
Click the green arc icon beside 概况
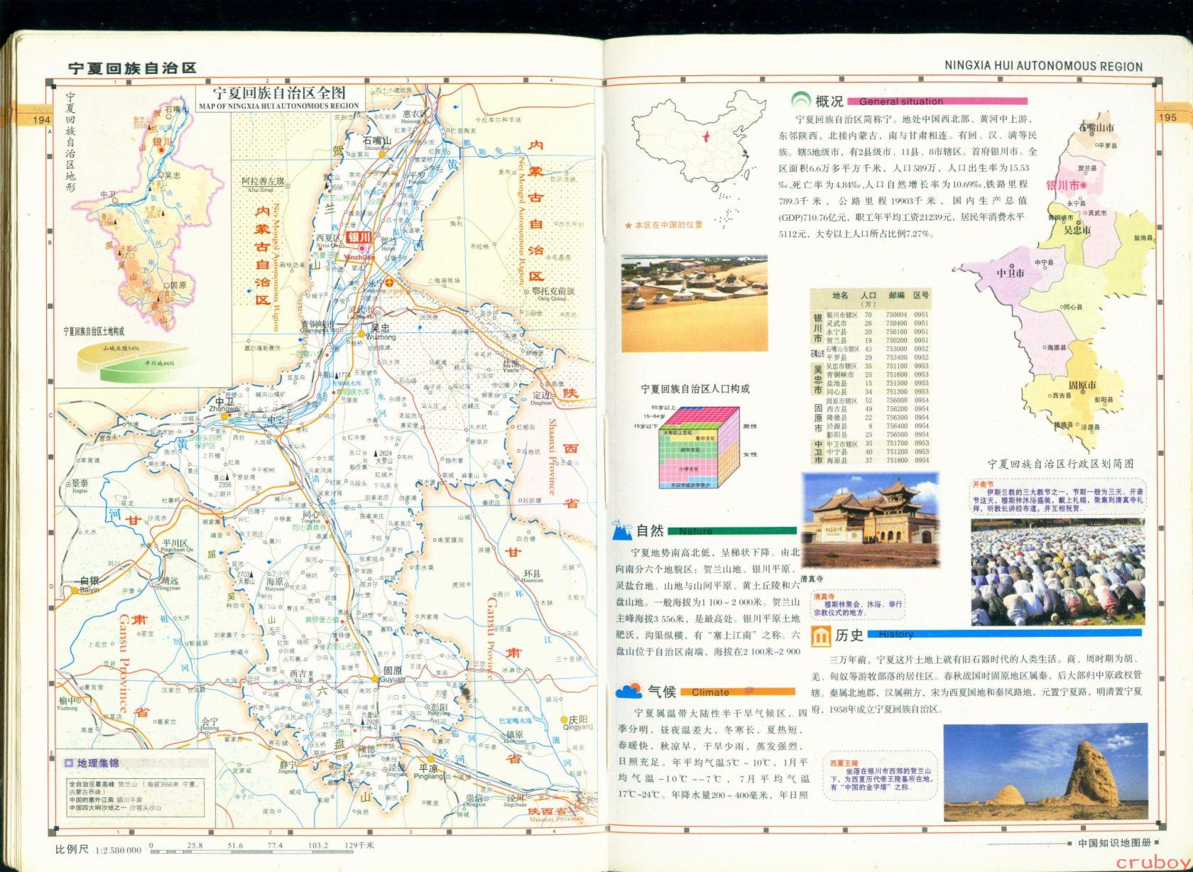point(801,99)
